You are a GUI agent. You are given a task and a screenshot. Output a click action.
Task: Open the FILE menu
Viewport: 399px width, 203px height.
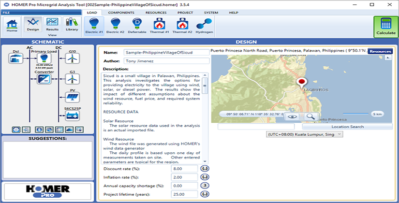6,12
